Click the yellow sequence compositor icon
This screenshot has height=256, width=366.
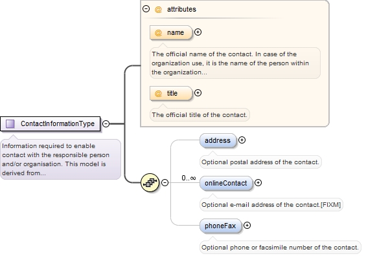150,182
